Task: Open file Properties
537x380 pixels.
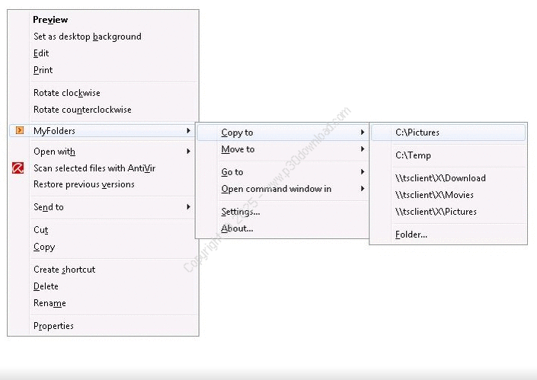Action: click(53, 326)
